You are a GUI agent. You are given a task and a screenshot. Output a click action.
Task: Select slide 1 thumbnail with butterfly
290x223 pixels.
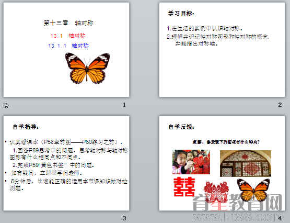66,50
